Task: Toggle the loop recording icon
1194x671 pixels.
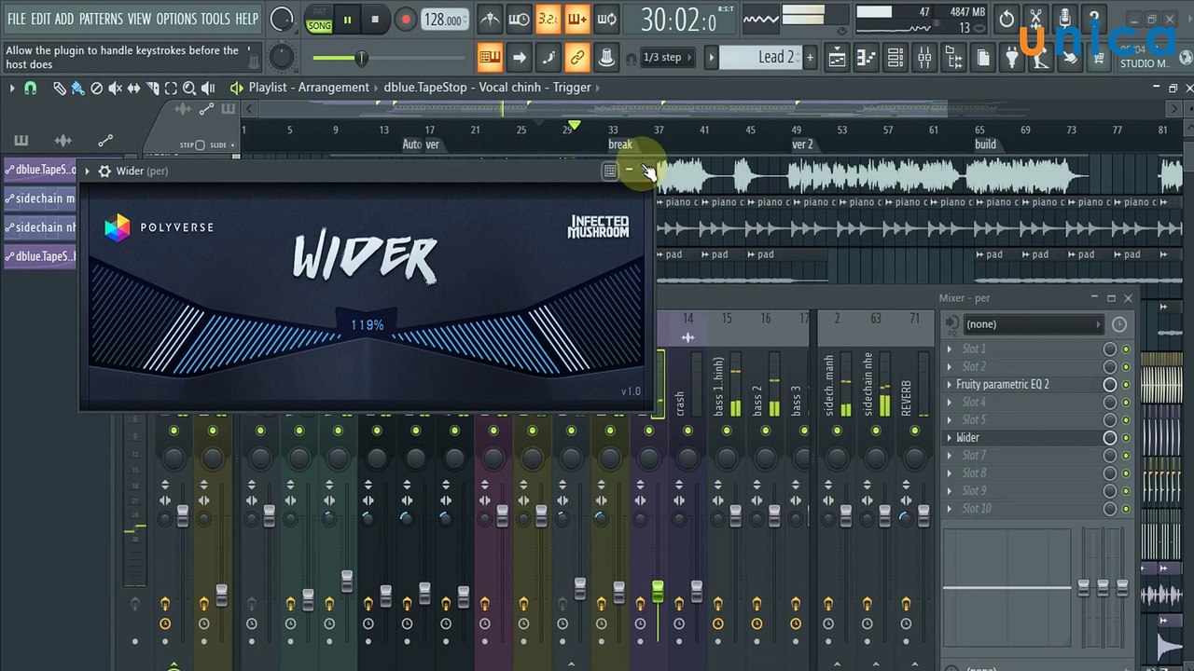Action: pyautogui.click(x=606, y=19)
